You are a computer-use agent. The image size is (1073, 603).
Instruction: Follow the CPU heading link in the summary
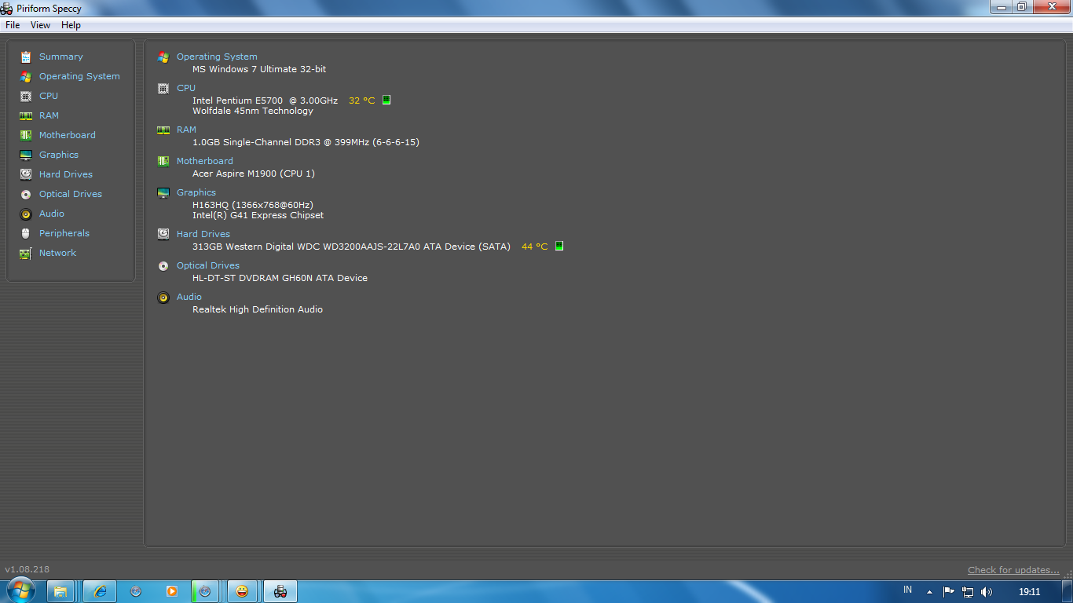click(x=186, y=88)
